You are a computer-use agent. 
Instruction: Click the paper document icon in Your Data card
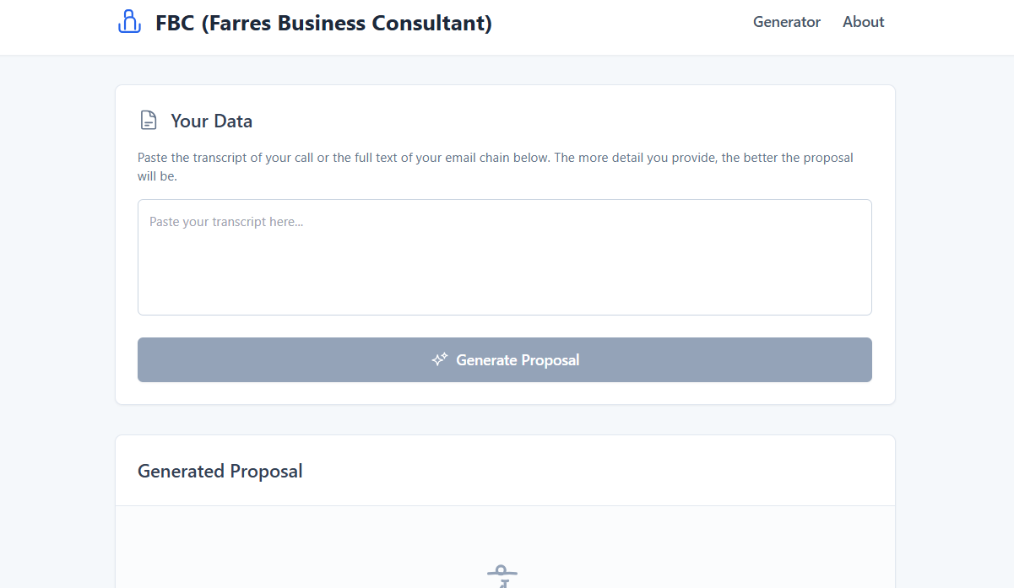pyautogui.click(x=148, y=120)
